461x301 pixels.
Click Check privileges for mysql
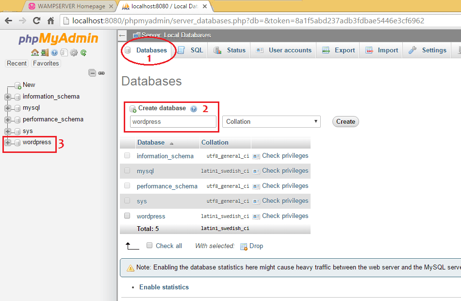point(285,171)
